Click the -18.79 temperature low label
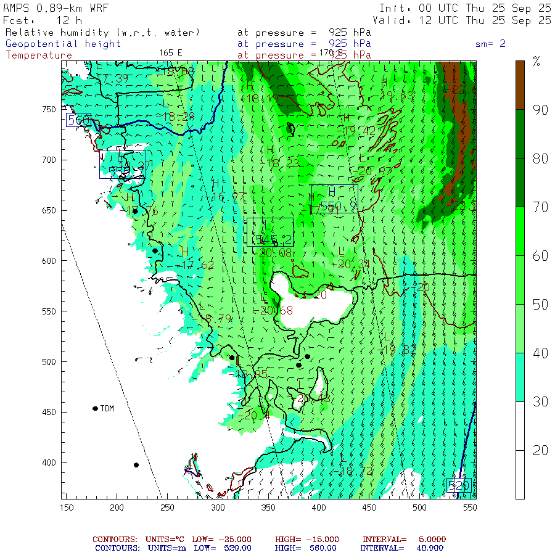The height and width of the screenshot is (555, 555). click(x=212, y=319)
